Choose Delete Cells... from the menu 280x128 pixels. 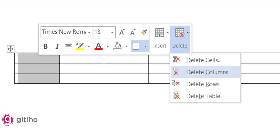click(204, 60)
